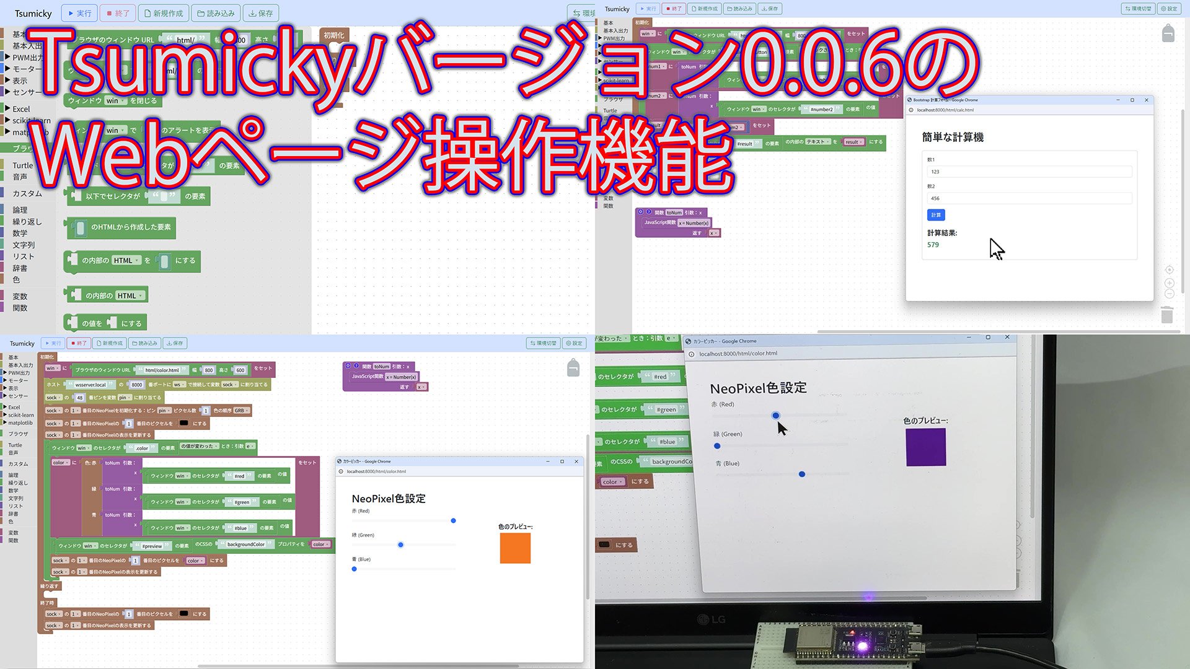
Task: Select the カスタム category in the bottom-left editor
Action: click(18, 464)
